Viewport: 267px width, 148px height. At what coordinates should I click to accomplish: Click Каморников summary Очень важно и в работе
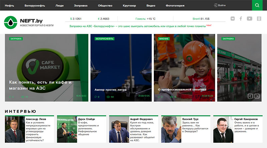[x=247, y=127]
